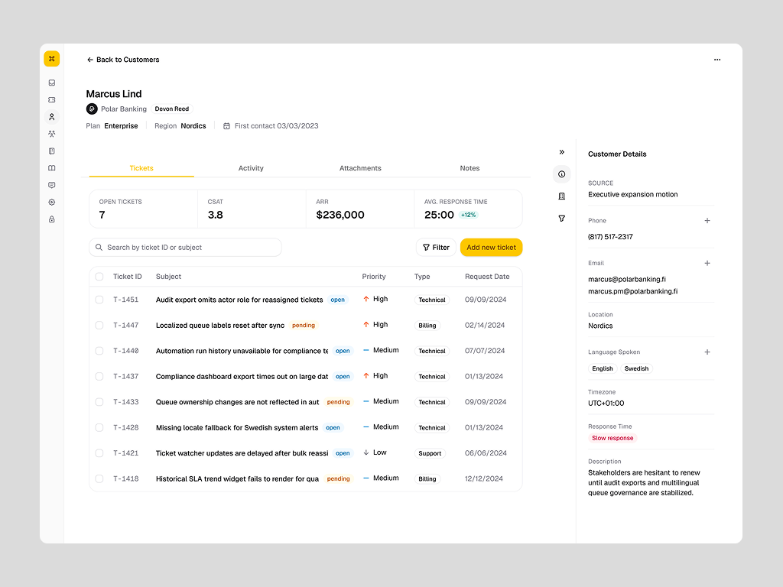This screenshot has width=783, height=587.
Task: Click the Support type tag on T-1421
Action: [x=430, y=453]
